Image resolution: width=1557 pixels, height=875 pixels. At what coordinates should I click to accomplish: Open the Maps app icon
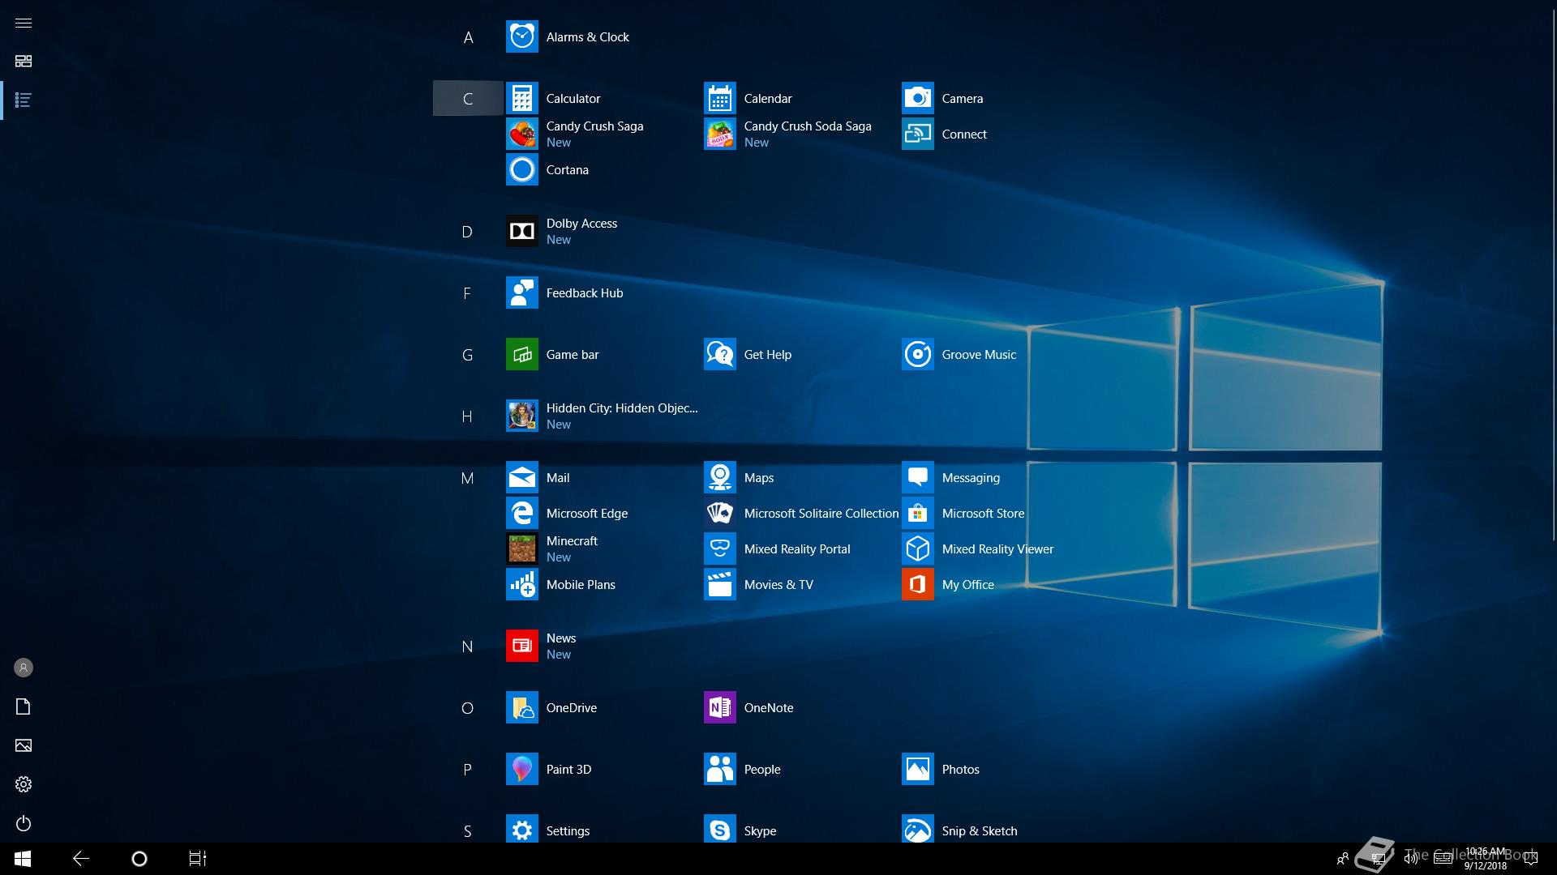719,477
